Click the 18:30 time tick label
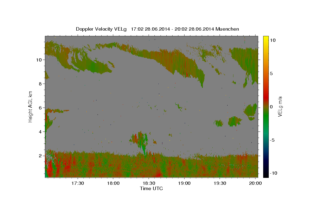 point(149,183)
